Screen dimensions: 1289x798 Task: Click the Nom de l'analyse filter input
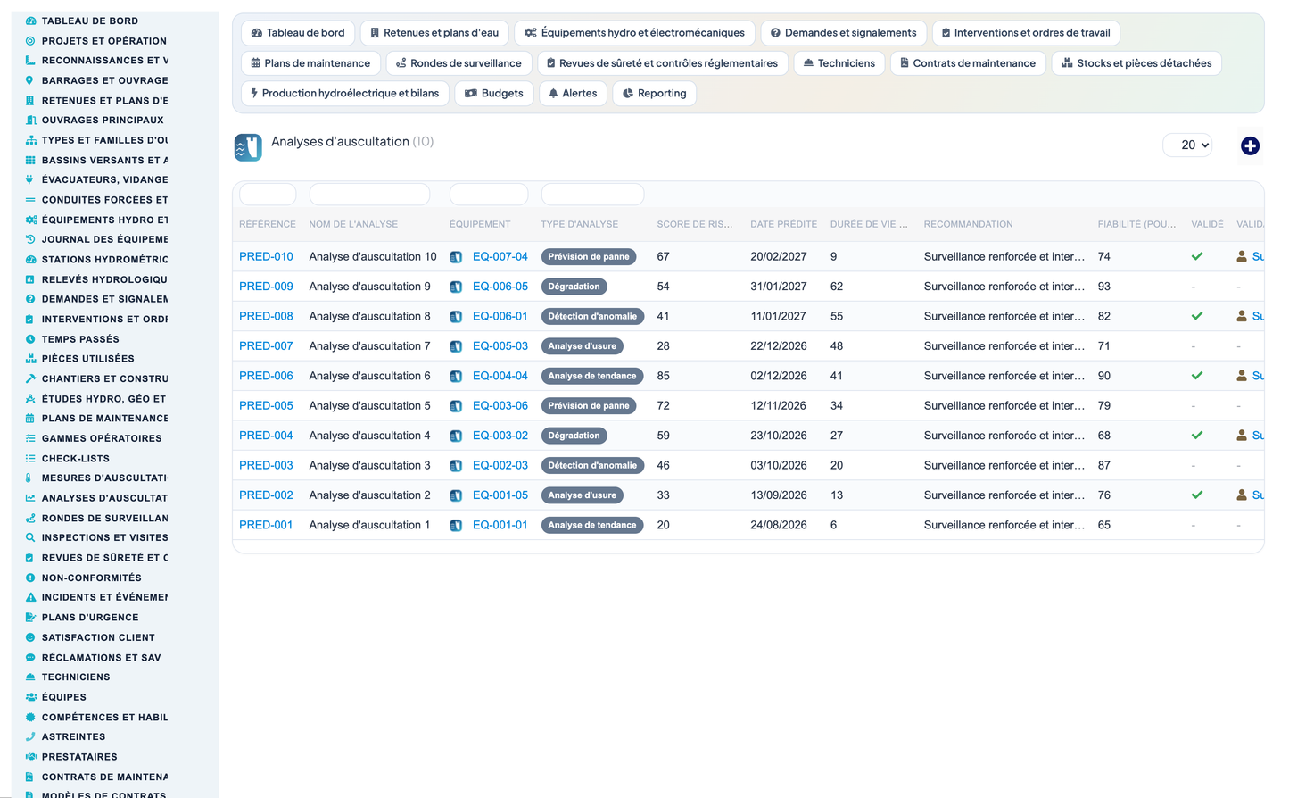click(369, 194)
